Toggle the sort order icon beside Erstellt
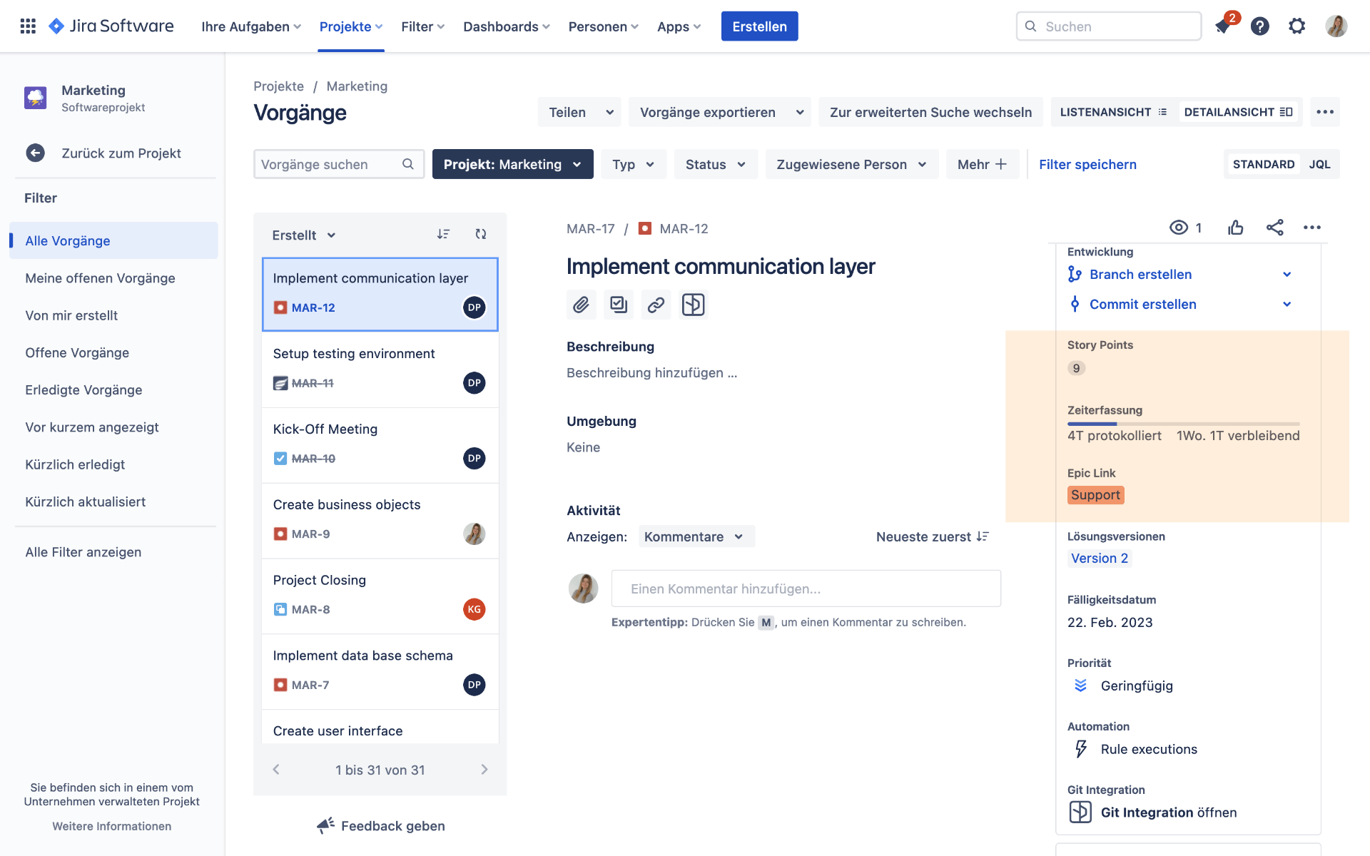The width and height of the screenshot is (1370, 856). click(443, 234)
